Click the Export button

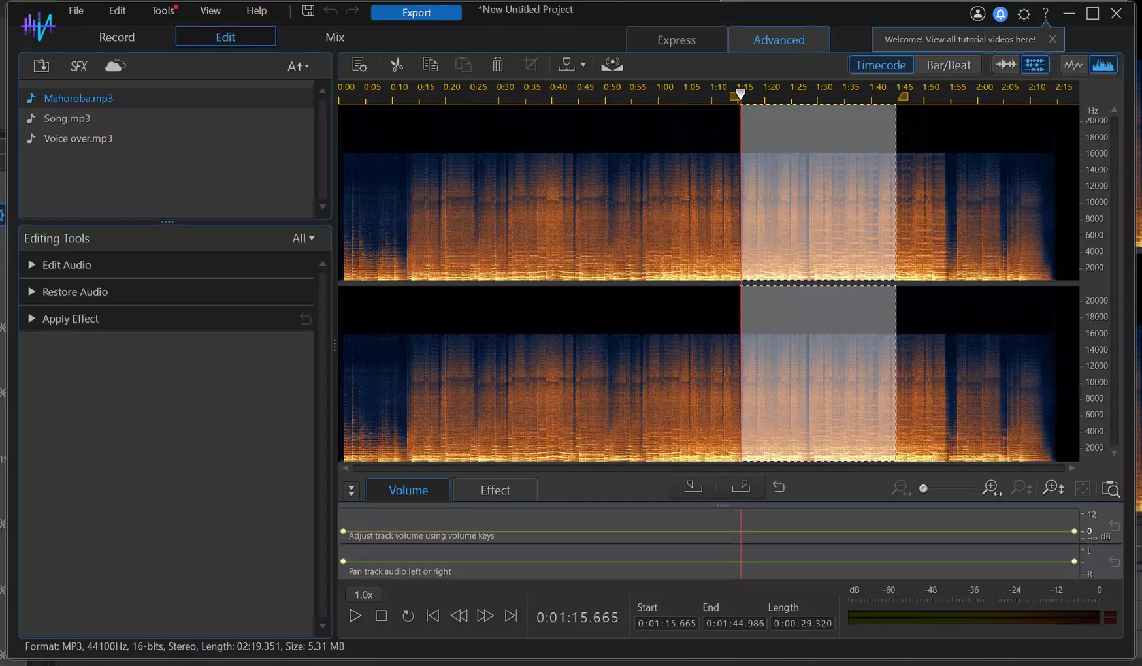pyautogui.click(x=416, y=12)
